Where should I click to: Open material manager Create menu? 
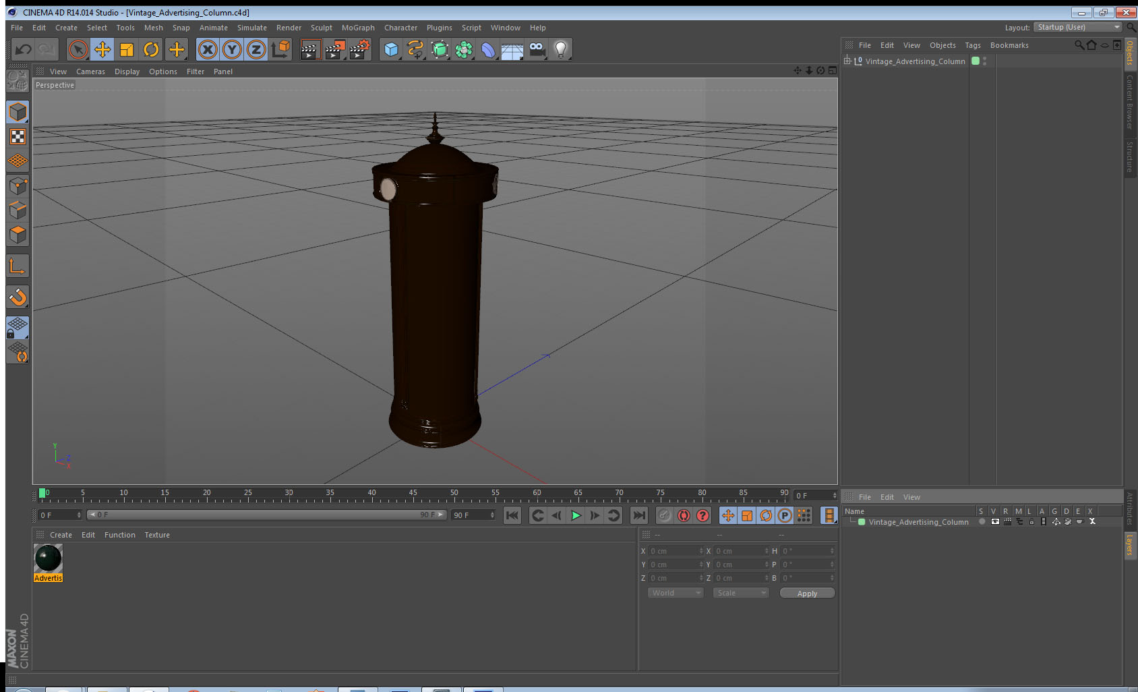[61, 535]
